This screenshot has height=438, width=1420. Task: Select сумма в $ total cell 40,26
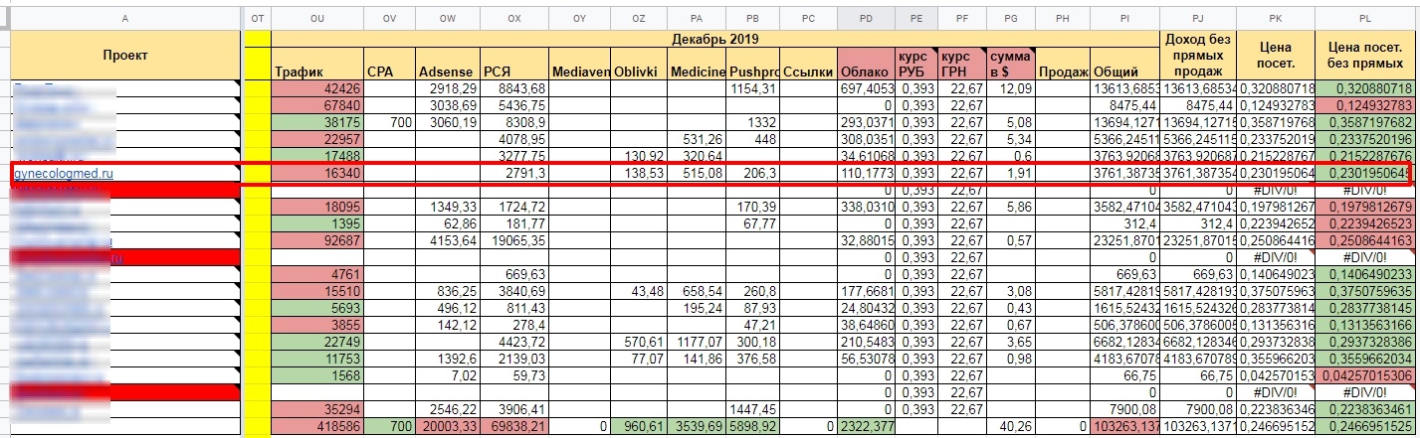1010,427
